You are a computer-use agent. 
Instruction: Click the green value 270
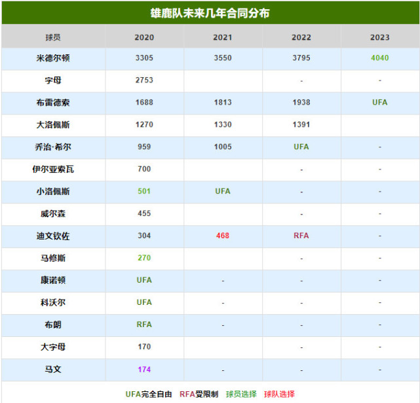(144, 258)
